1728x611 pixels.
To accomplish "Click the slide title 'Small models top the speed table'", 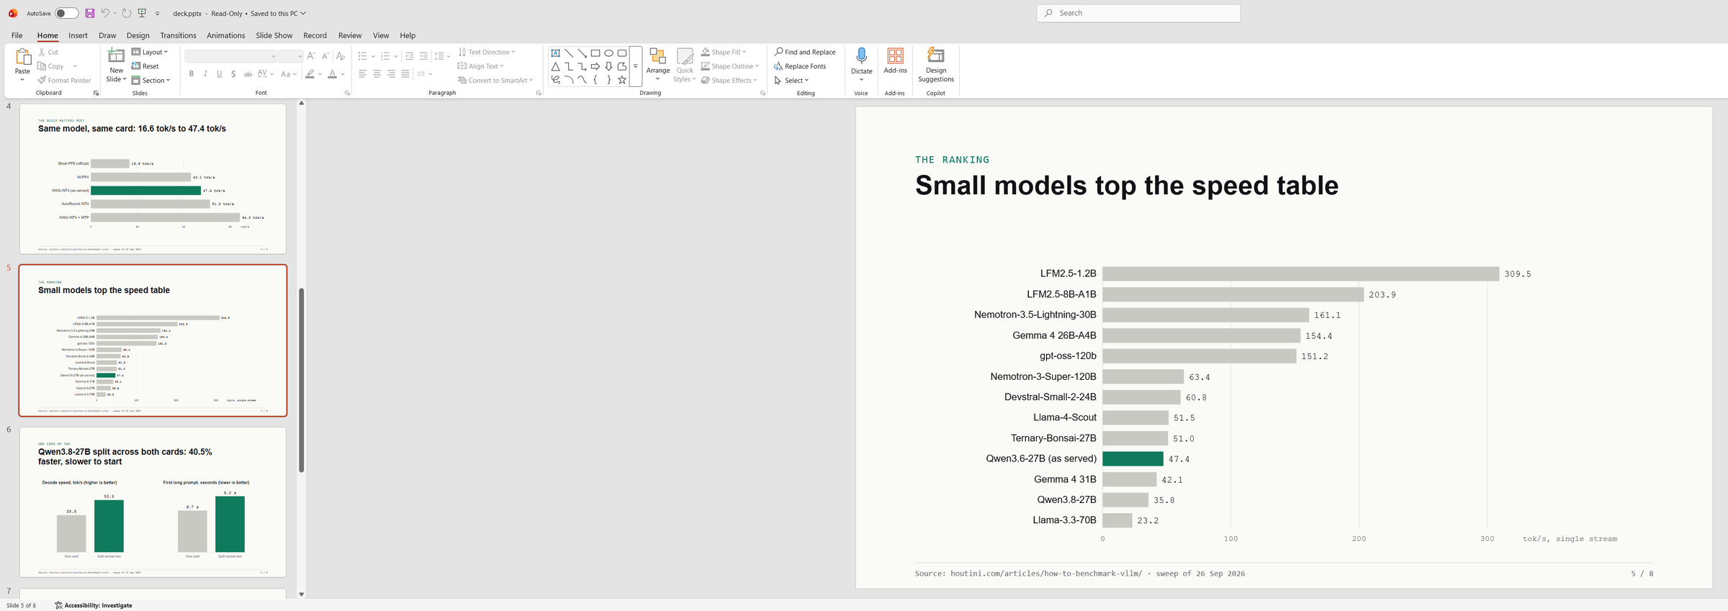I will (1127, 186).
